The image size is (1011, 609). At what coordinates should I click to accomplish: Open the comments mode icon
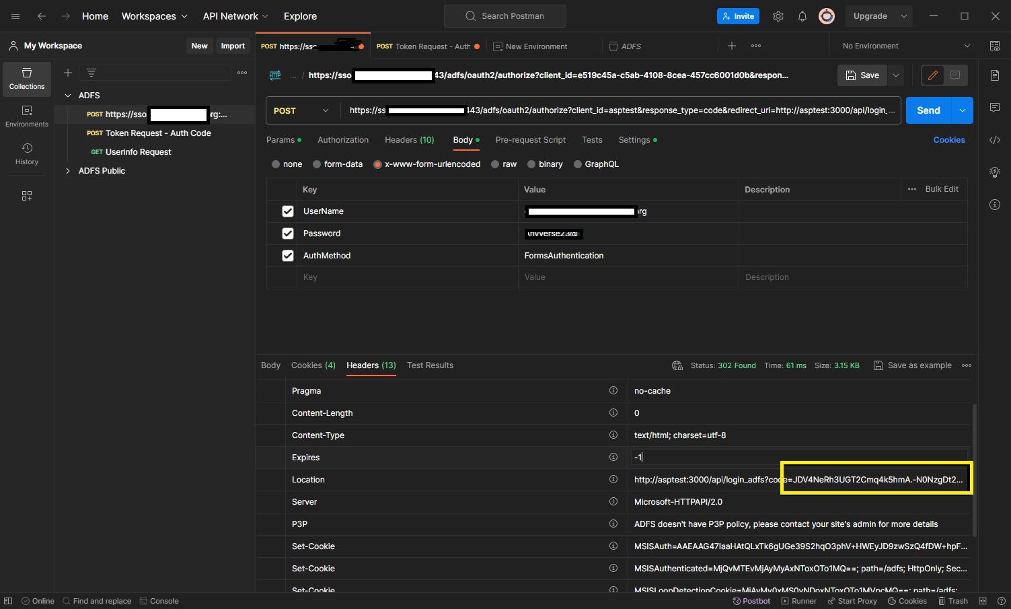(955, 75)
